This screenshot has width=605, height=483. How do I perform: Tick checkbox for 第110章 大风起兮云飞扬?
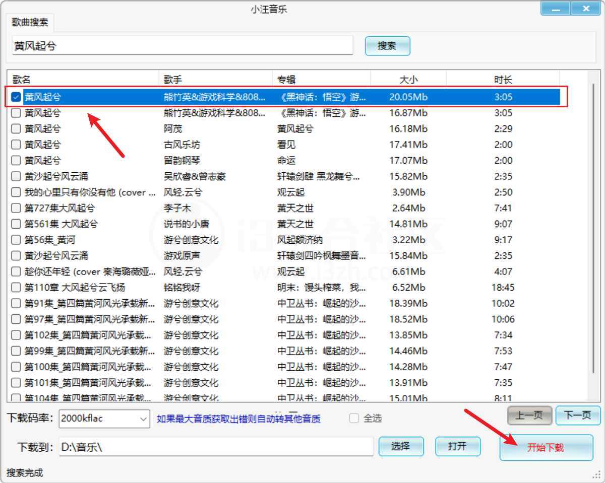(16, 287)
